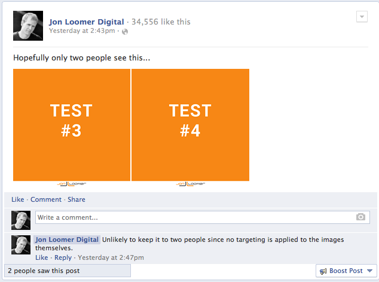This screenshot has height=282, width=379.
Task: Open the post options dropdown arrow
Action: 361,17
